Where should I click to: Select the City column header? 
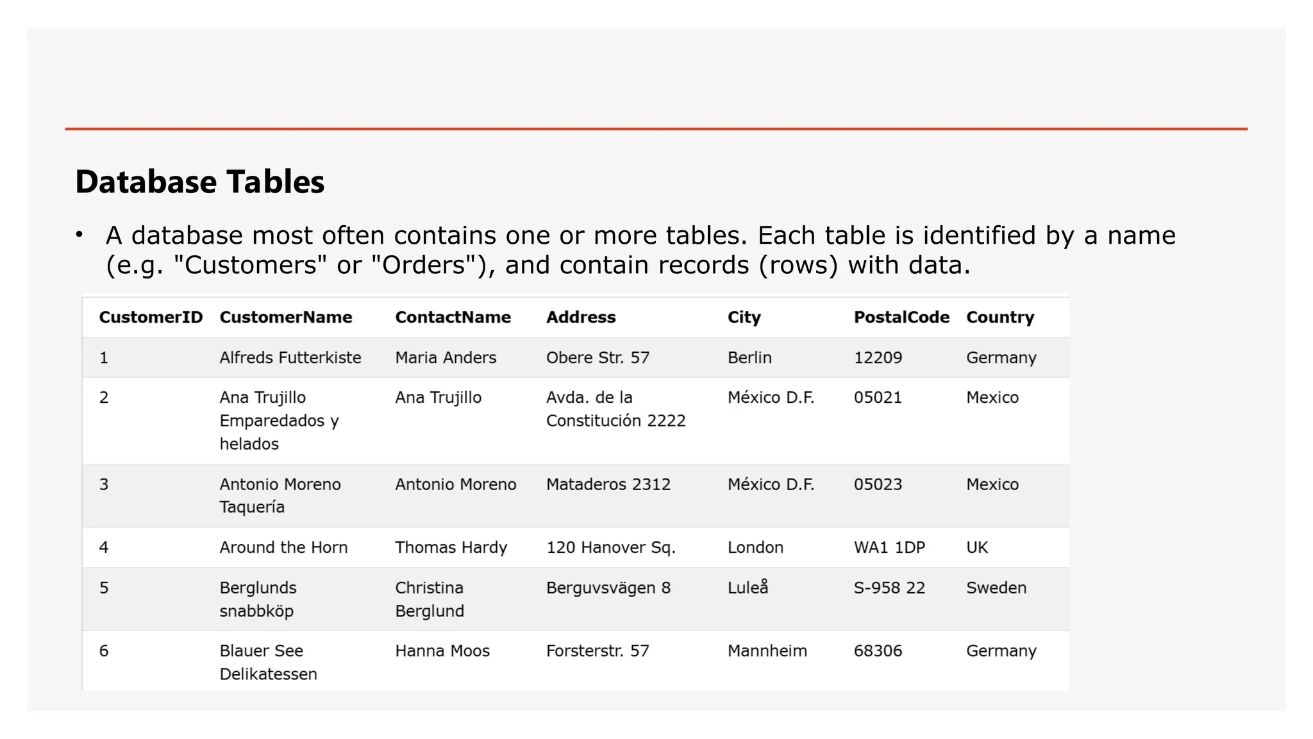(x=744, y=318)
